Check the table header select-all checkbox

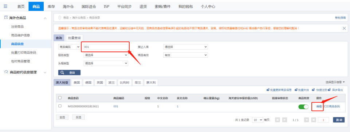point(60,98)
